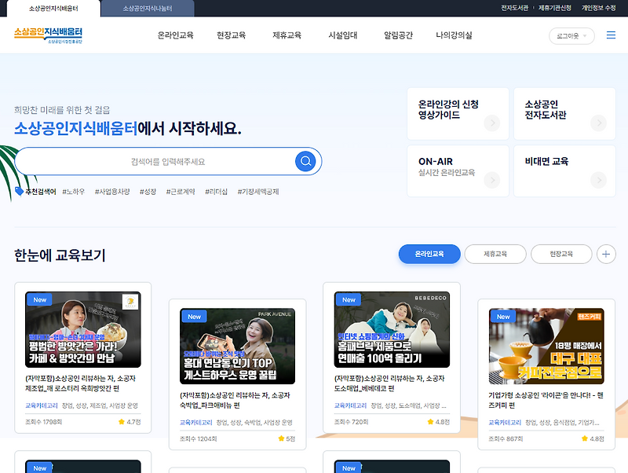Click the 4.7점 star rating on the first course card
628x473 pixels.
coord(128,421)
